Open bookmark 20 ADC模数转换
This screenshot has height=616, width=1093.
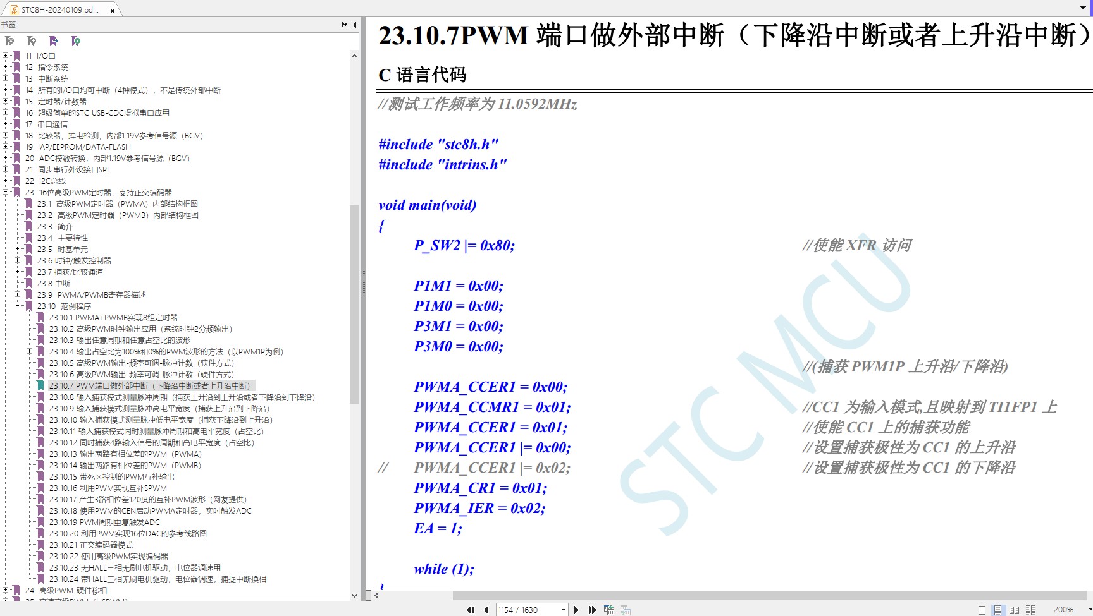(108, 159)
